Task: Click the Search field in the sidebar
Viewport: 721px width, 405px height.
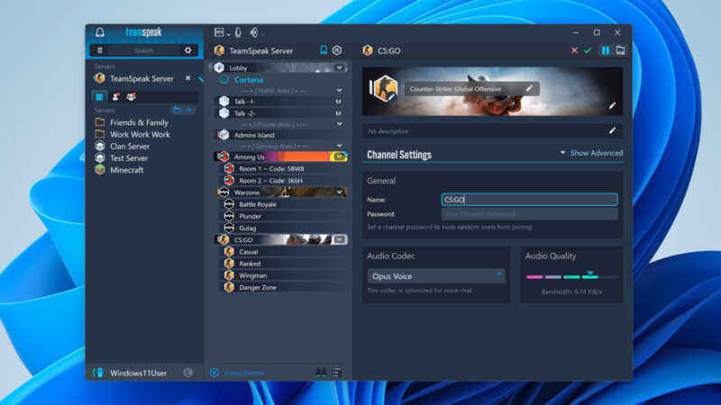Action: coord(143,50)
